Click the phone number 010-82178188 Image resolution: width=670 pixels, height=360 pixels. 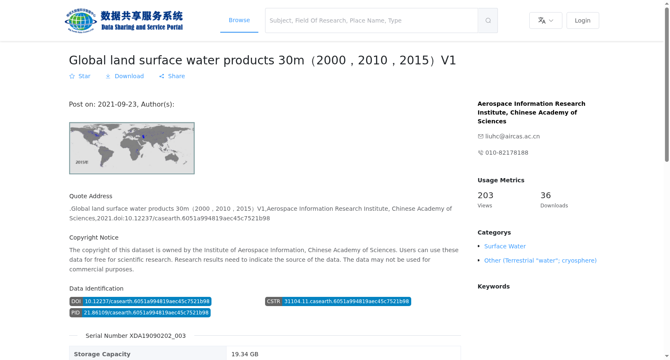[507, 153]
